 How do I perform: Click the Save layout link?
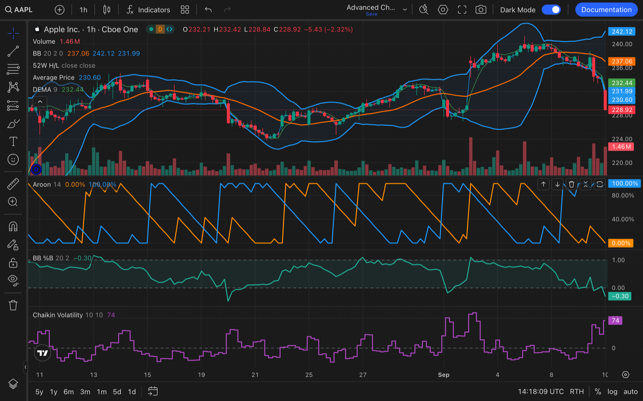pos(372,14)
